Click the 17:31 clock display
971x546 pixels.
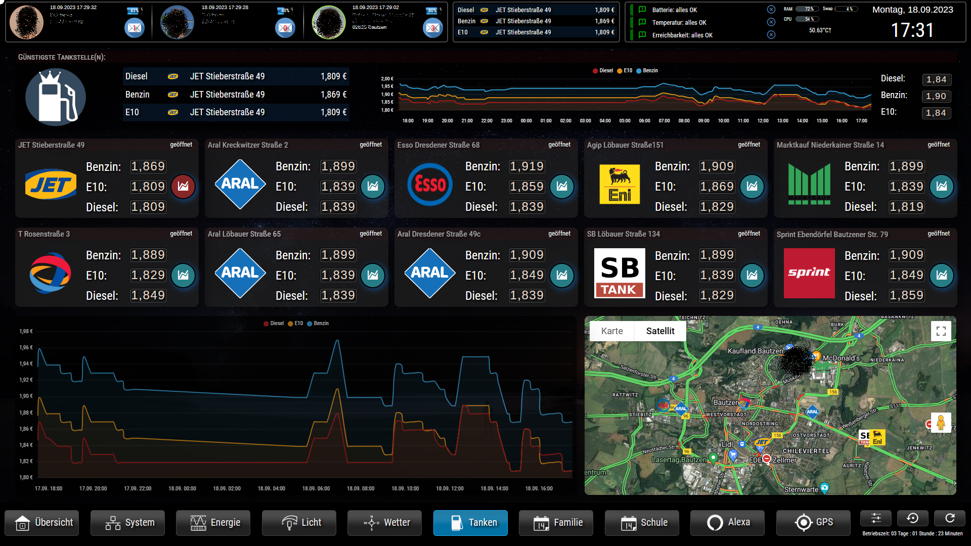[912, 30]
